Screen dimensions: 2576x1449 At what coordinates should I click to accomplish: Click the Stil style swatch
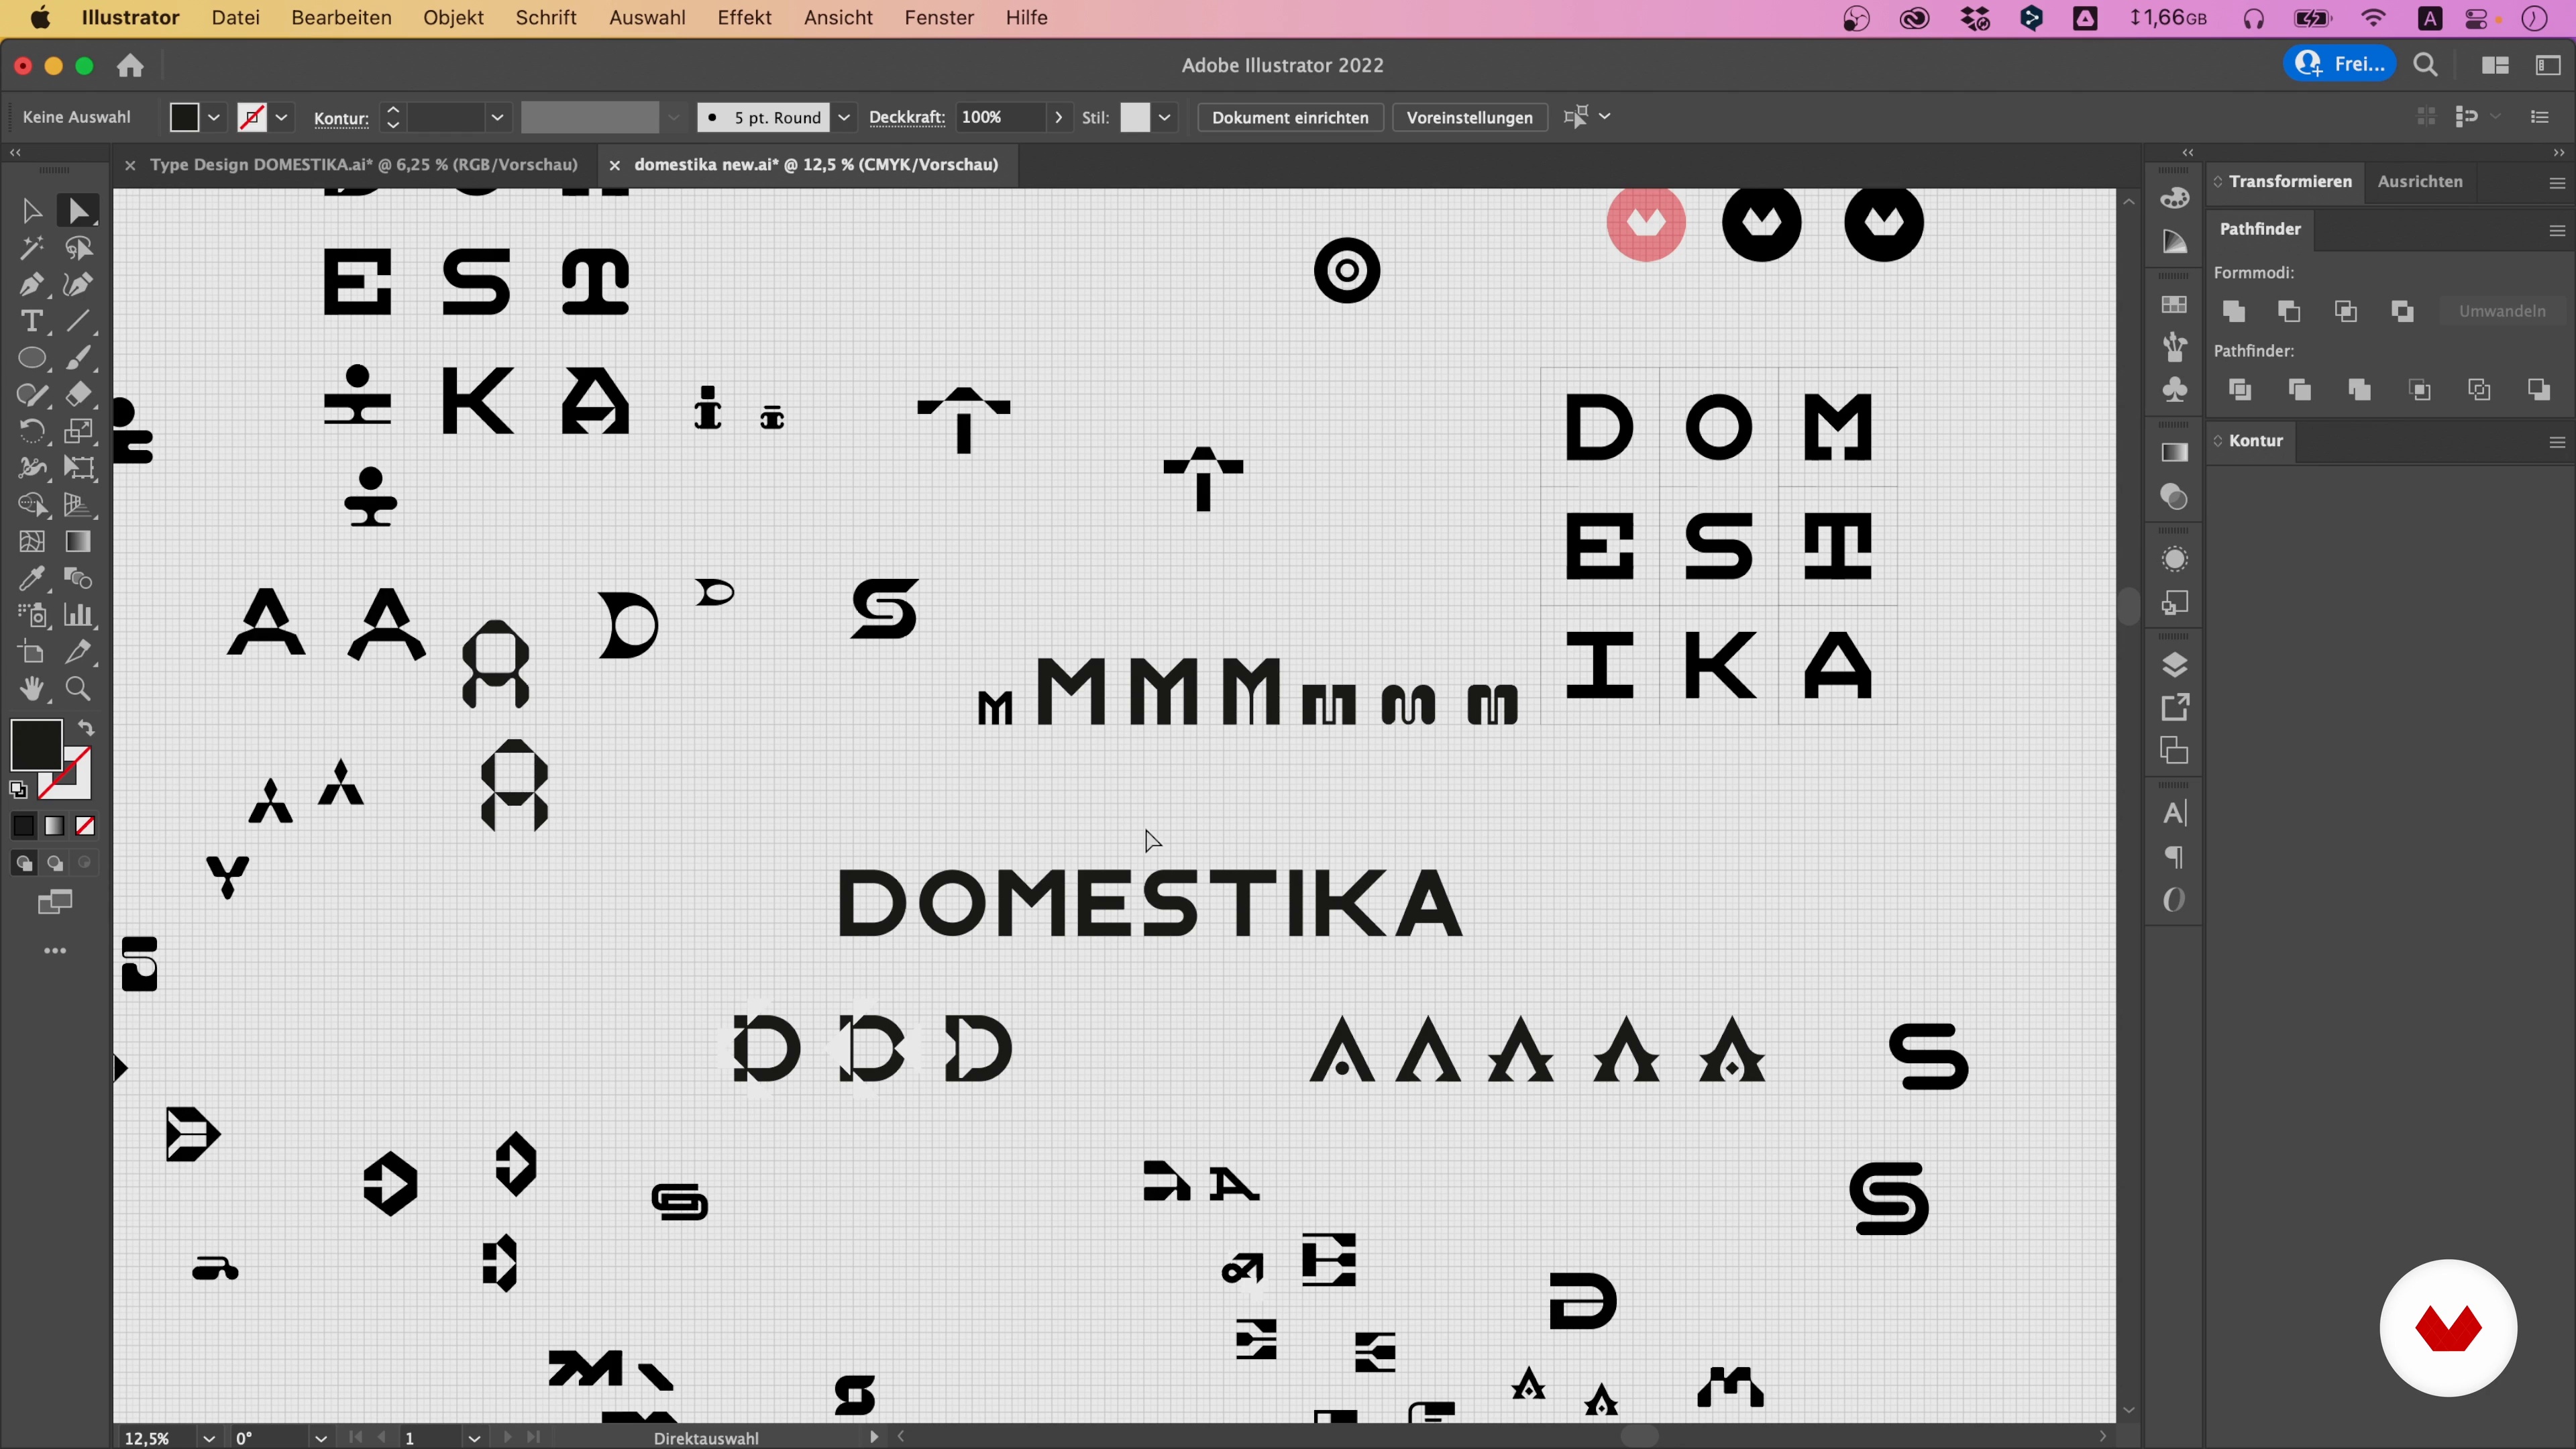pos(1135,118)
